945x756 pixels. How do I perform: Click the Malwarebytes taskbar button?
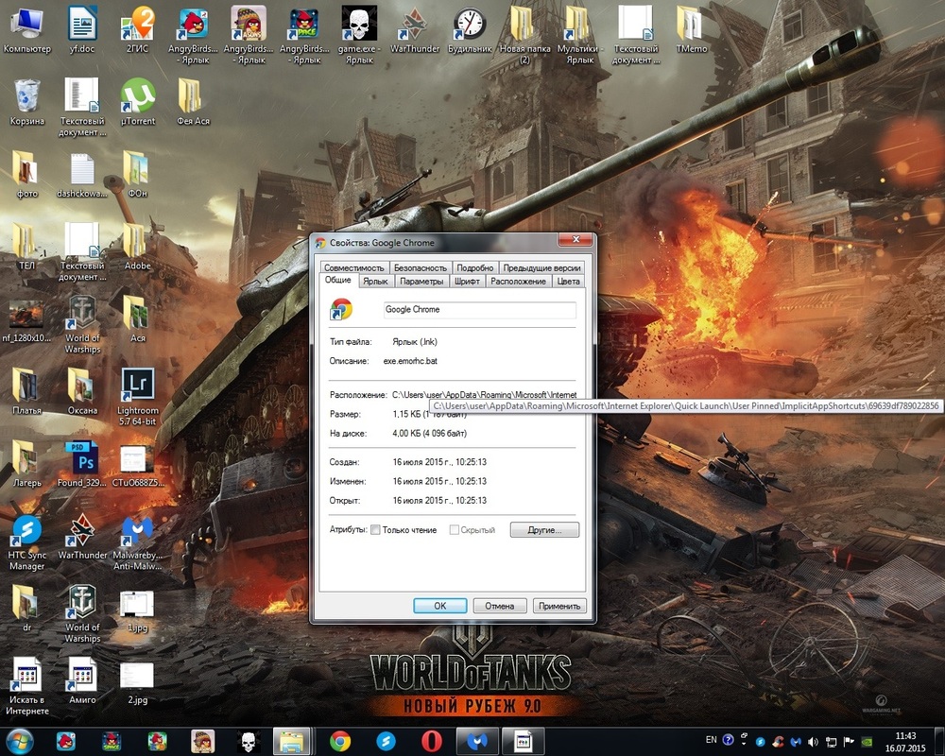pyautogui.click(x=476, y=741)
